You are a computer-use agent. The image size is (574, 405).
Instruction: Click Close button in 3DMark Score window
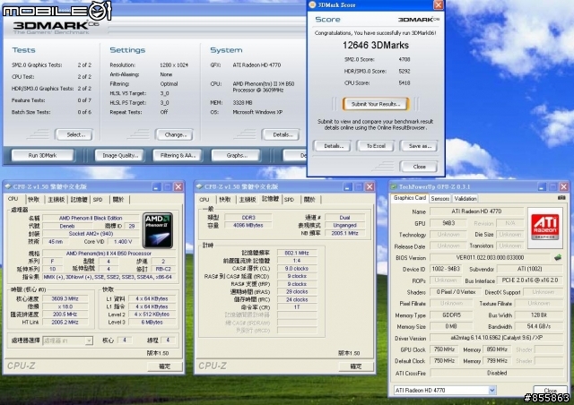419,167
